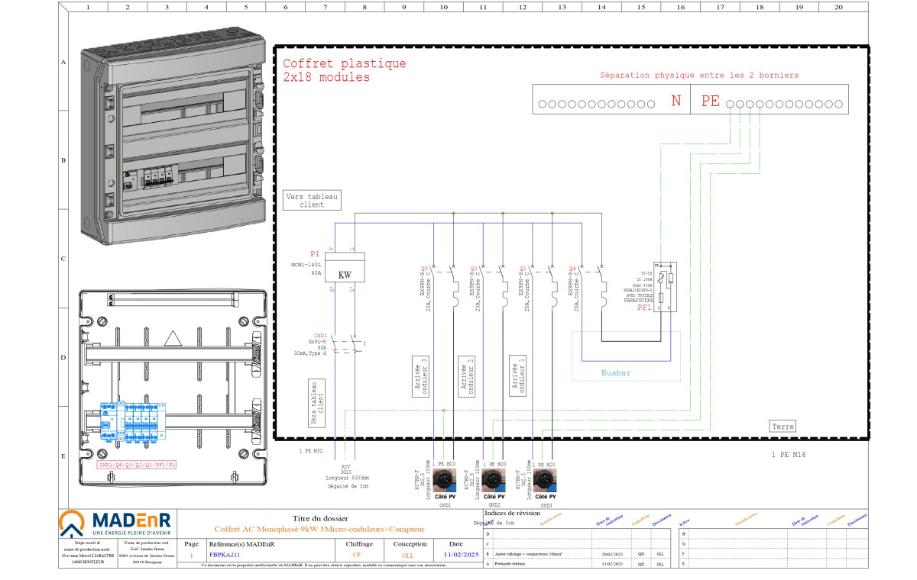Click the rotated 'Vers tableau client' box

click(318, 404)
